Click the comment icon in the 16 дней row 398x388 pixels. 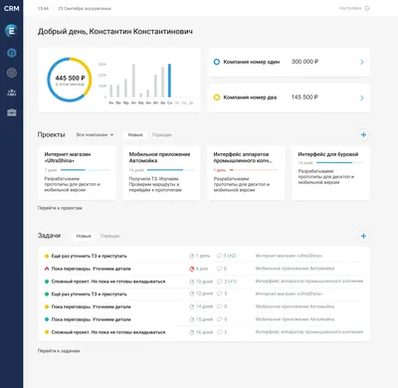pyautogui.click(x=219, y=332)
